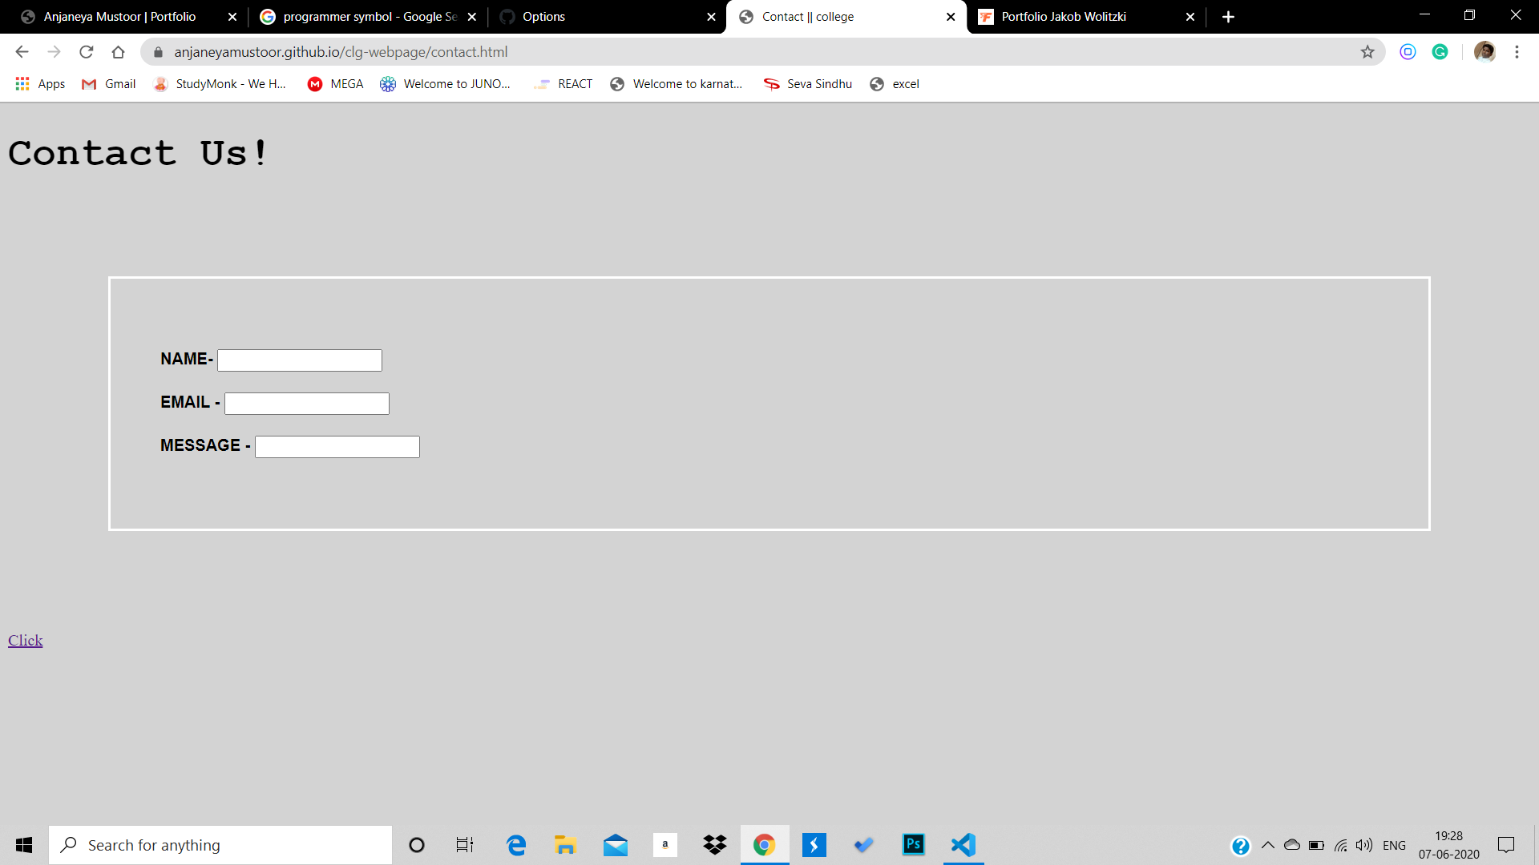Select the Contact || college tab

click(x=846, y=17)
